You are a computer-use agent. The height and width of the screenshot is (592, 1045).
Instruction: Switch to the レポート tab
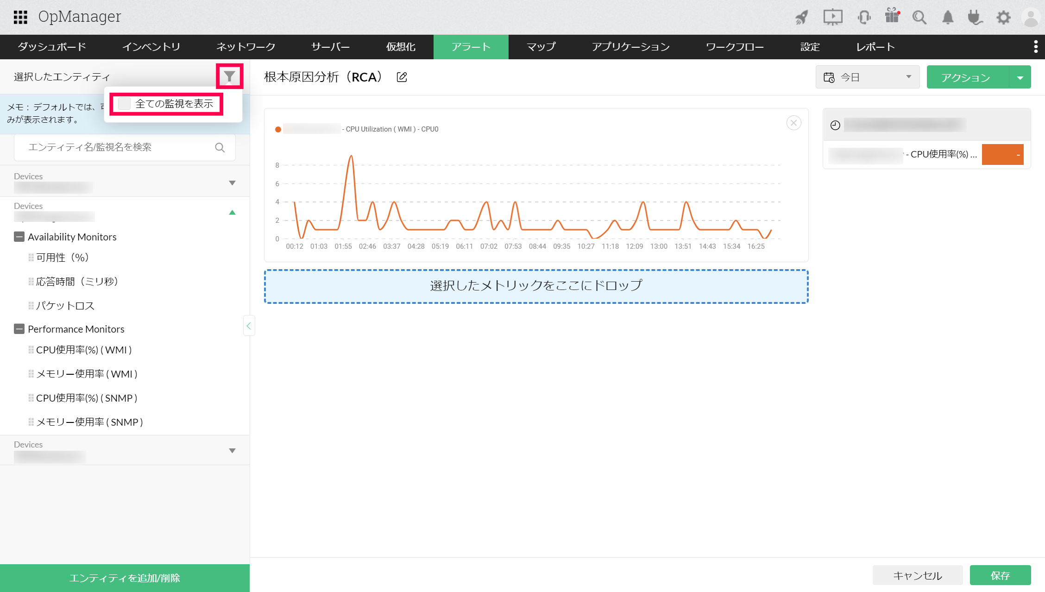click(x=875, y=47)
